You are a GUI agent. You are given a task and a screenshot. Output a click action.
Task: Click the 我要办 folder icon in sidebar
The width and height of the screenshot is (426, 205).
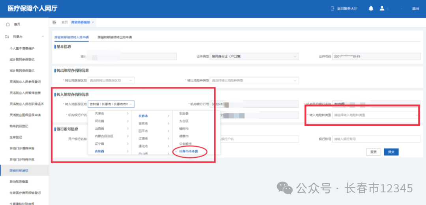pos(7,36)
